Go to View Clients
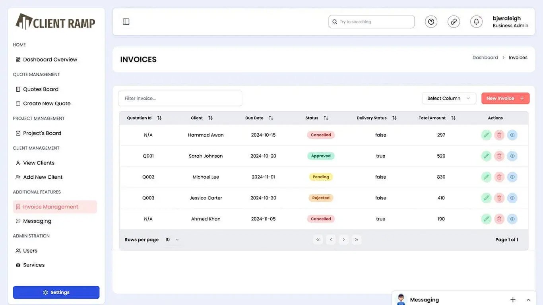Viewport: 543px width, 305px height. click(35, 163)
